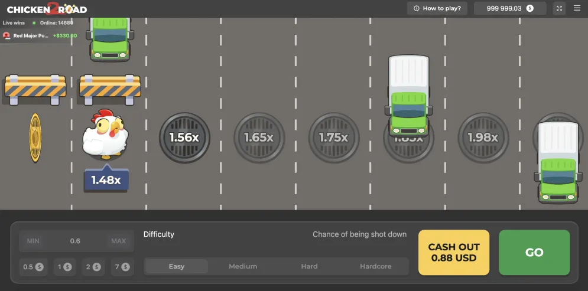
Task: Click the 1.75x manhole cover
Action: click(334, 138)
